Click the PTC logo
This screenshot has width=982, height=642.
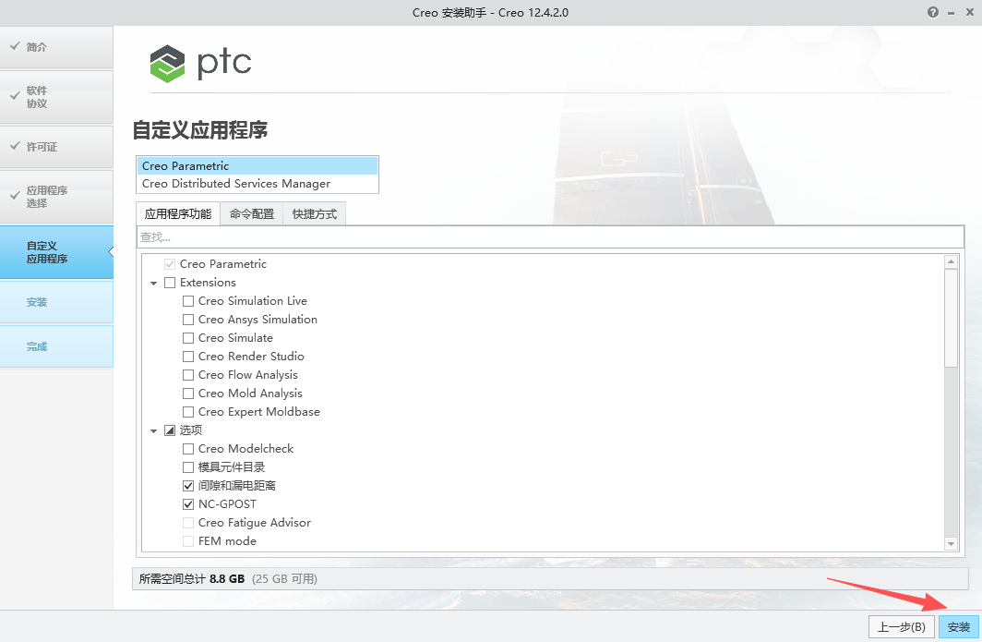click(199, 63)
